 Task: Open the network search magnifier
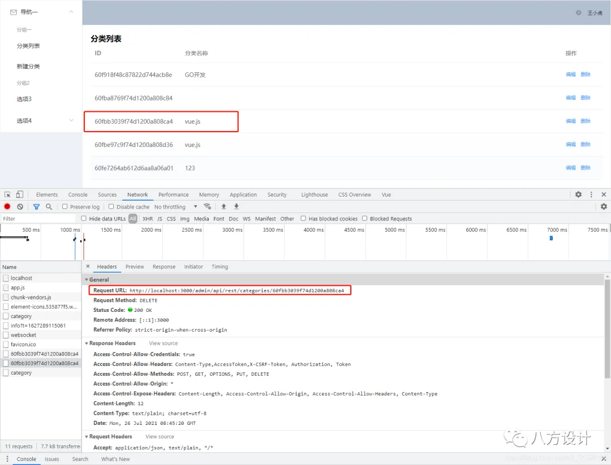49,207
